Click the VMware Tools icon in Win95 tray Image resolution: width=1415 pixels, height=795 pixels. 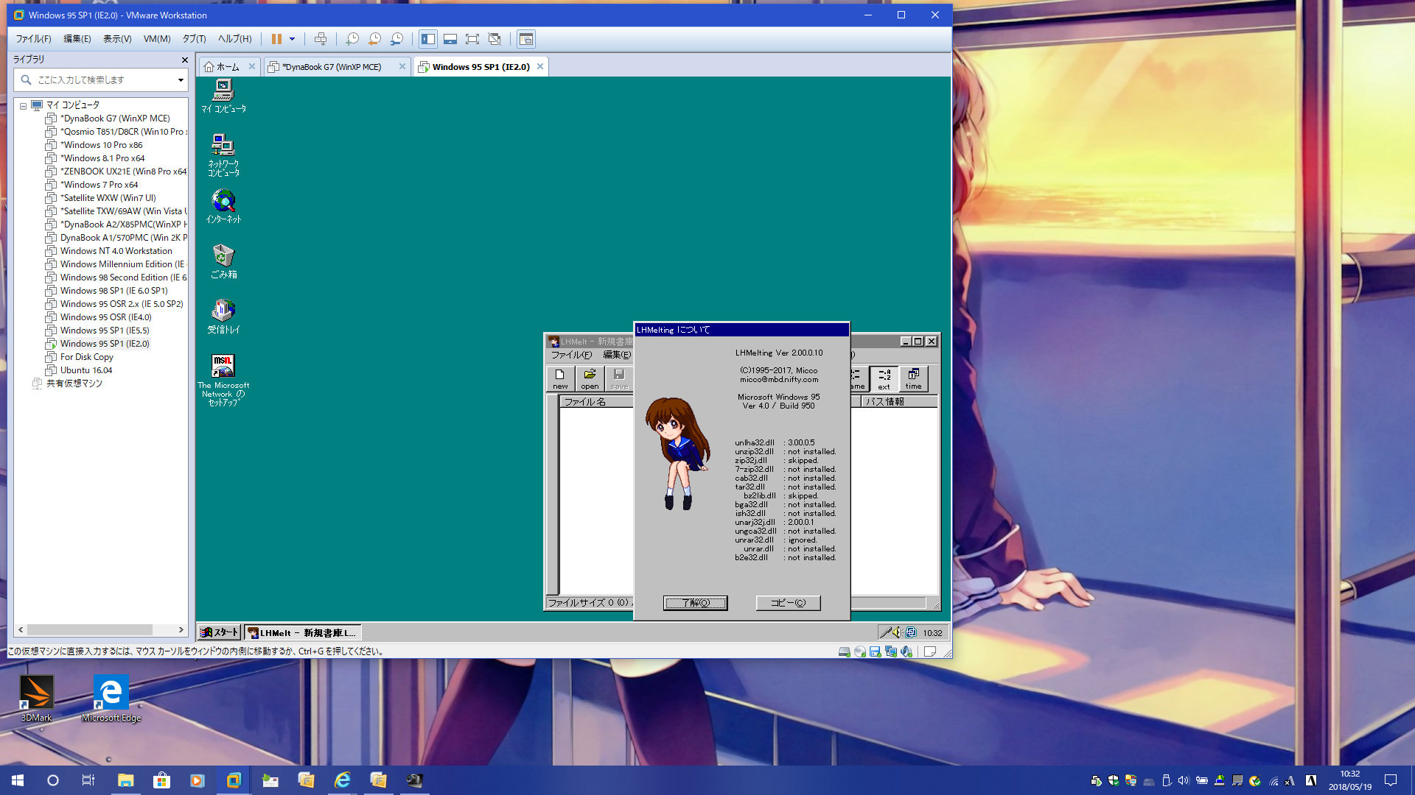[910, 632]
